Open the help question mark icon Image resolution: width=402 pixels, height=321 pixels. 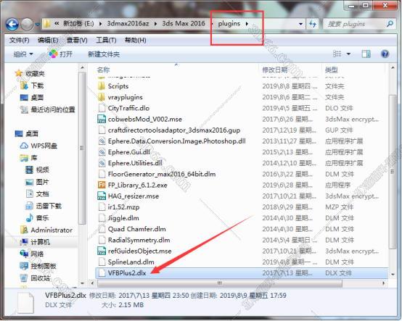coord(385,54)
